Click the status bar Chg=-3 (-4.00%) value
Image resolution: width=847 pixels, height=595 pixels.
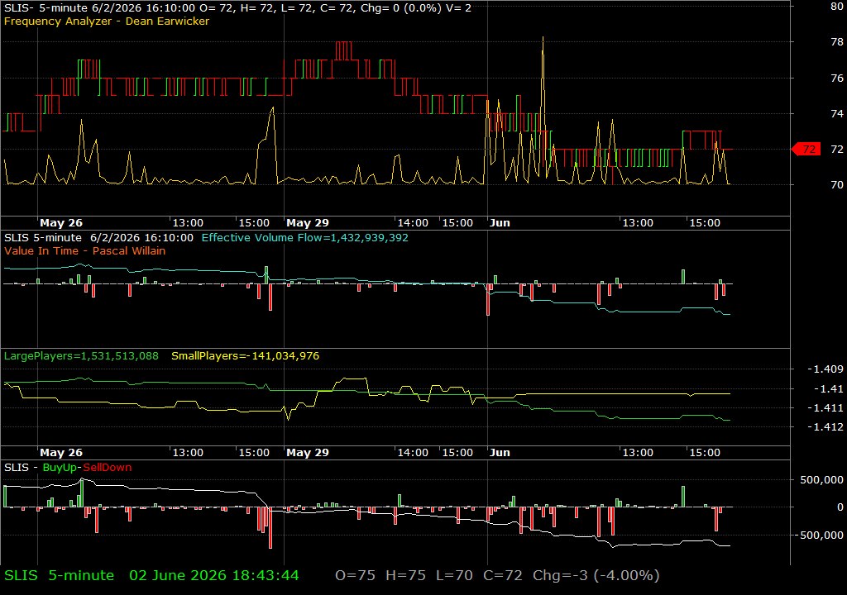[x=596, y=575]
